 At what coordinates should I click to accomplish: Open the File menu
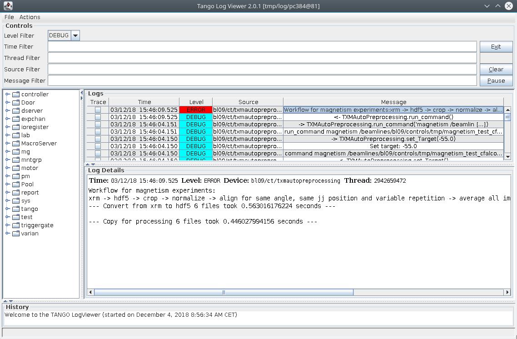coord(8,17)
